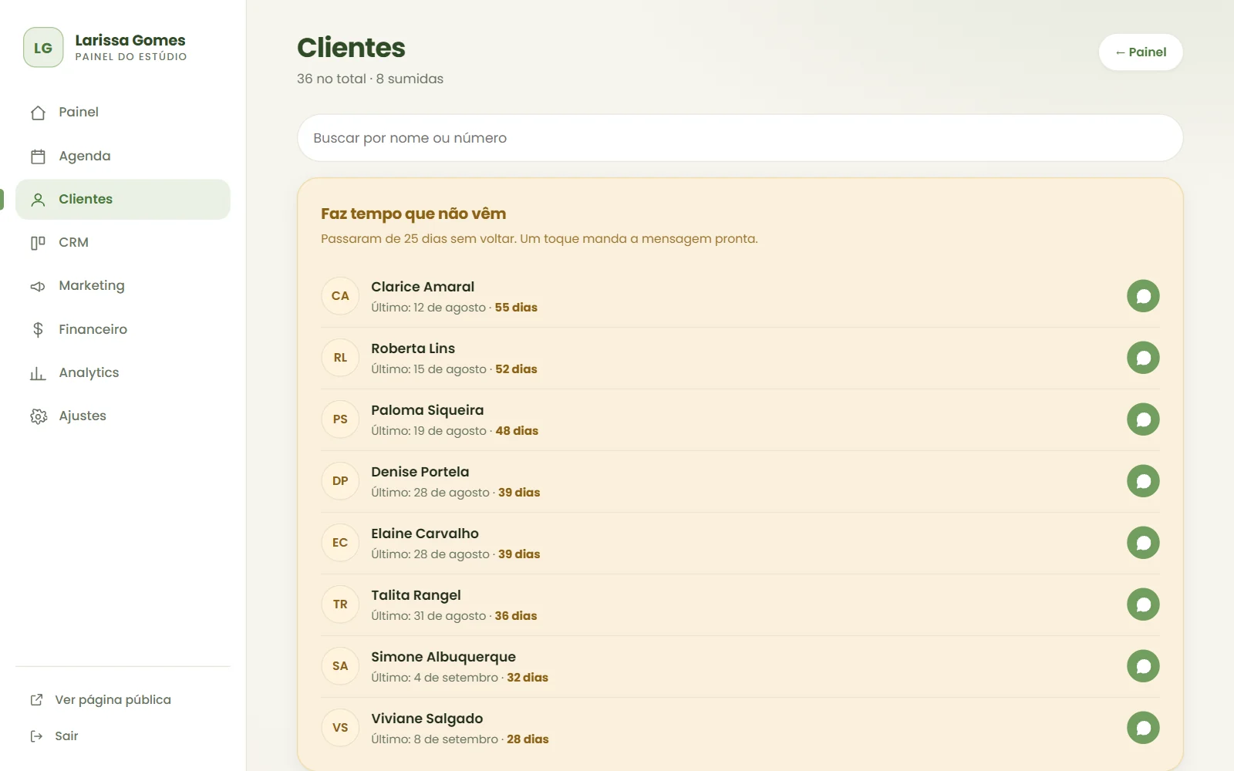Open Ajustes settings
The height and width of the screenshot is (771, 1234).
(x=123, y=416)
